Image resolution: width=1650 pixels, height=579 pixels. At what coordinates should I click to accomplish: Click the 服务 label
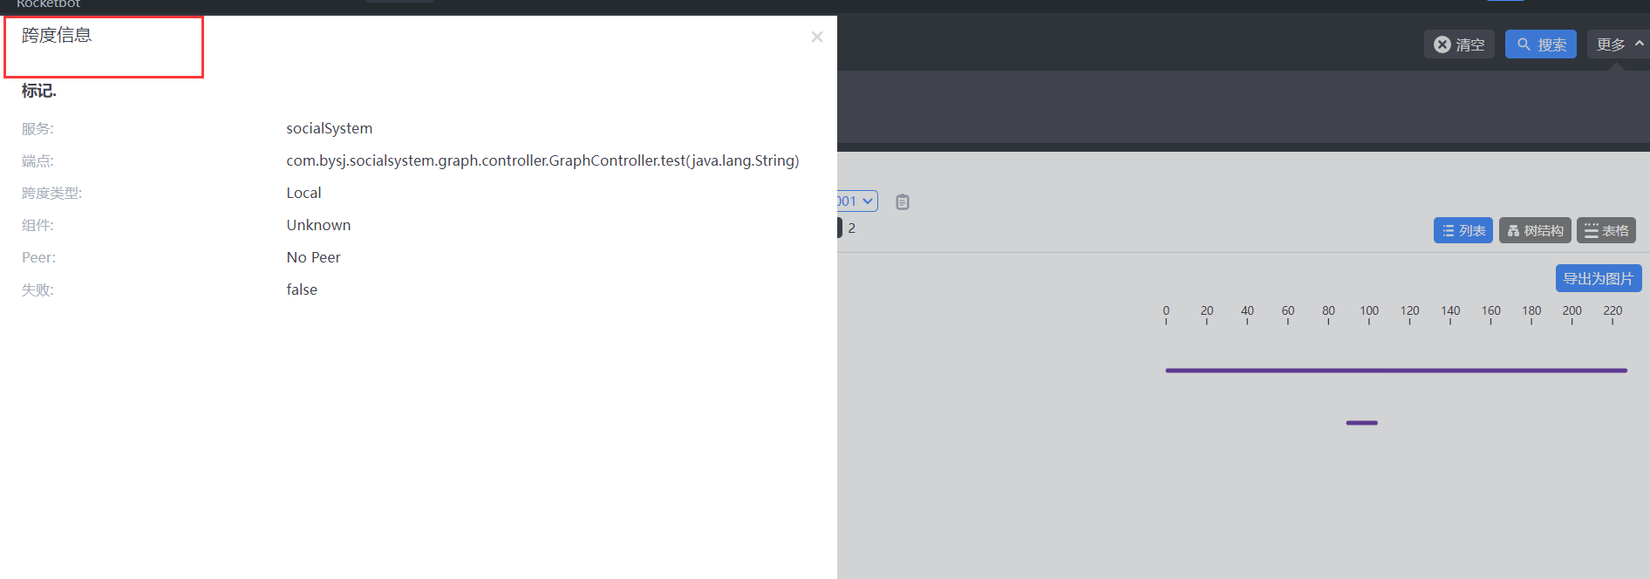37,129
